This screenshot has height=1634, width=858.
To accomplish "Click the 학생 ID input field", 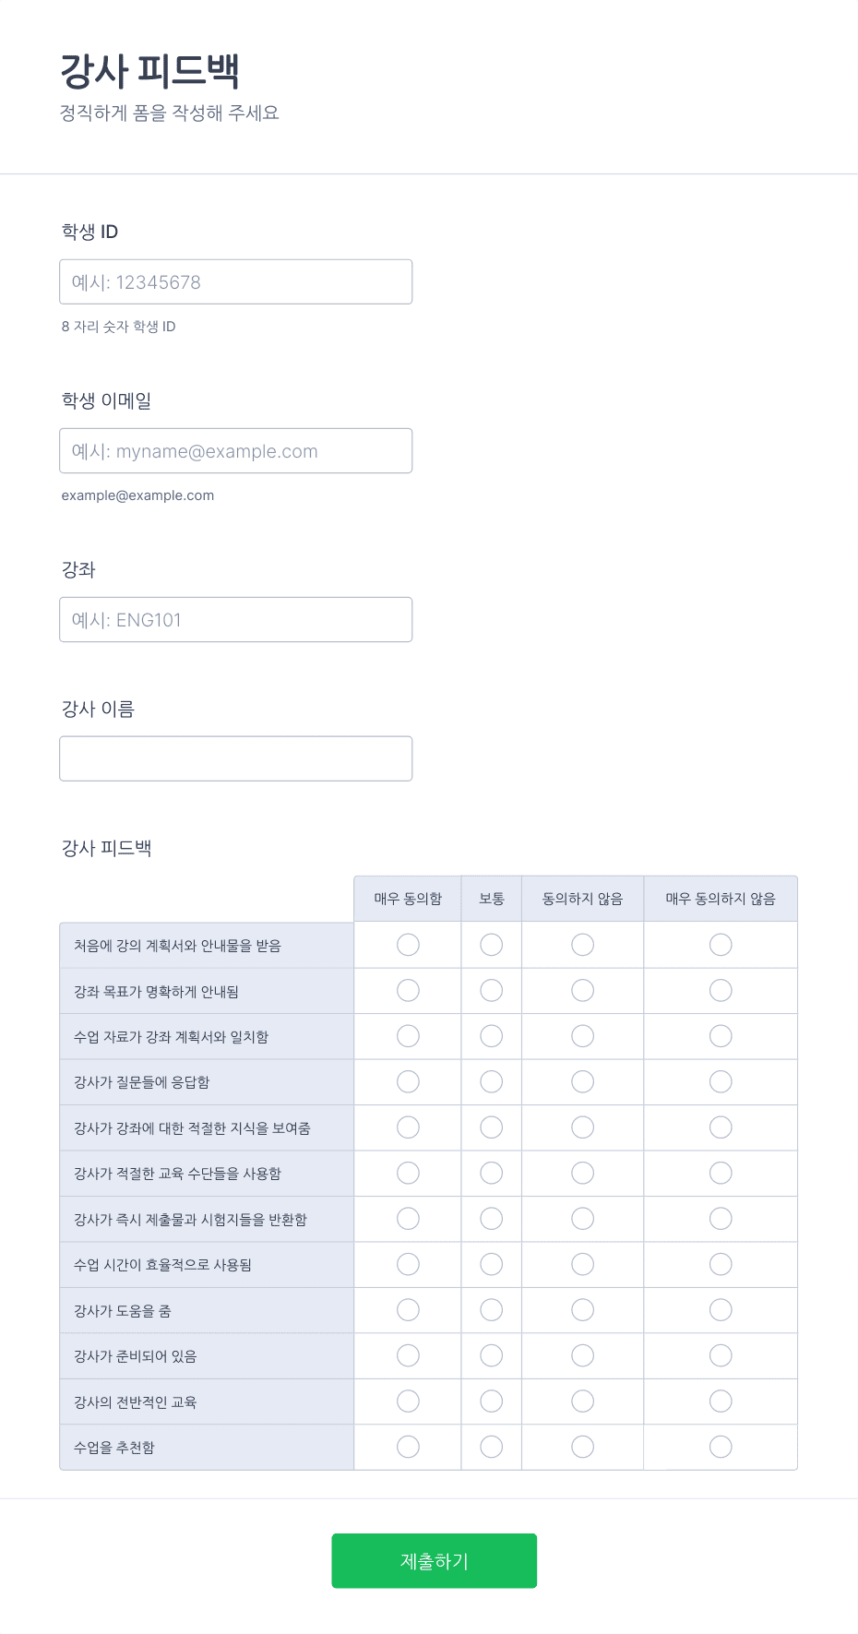I will point(235,281).
